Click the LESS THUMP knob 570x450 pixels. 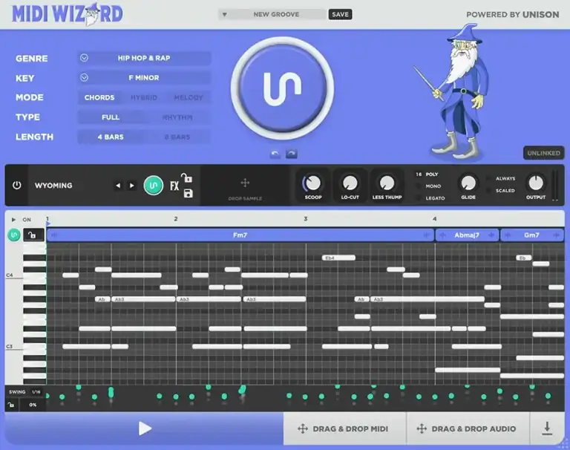coord(387,183)
